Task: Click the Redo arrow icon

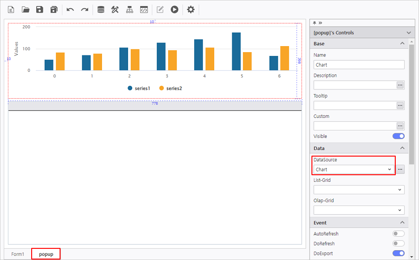Action: (x=84, y=9)
